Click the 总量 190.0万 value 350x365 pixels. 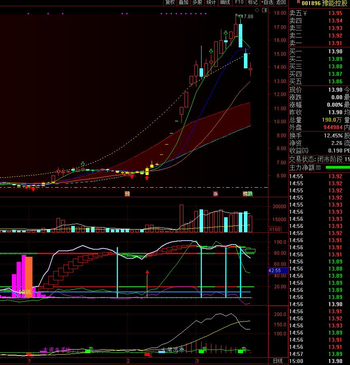click(x=331, y=120)
